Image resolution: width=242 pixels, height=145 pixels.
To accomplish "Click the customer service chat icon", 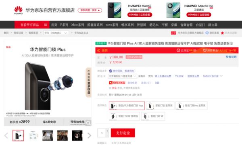I will point(207,33).
